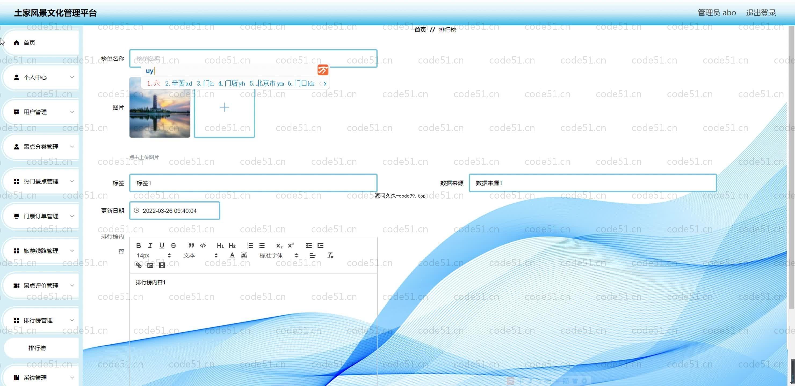Open the 排行榜 submenu item
This screenshot has width=795, height=386.
(x=41, y=348)
